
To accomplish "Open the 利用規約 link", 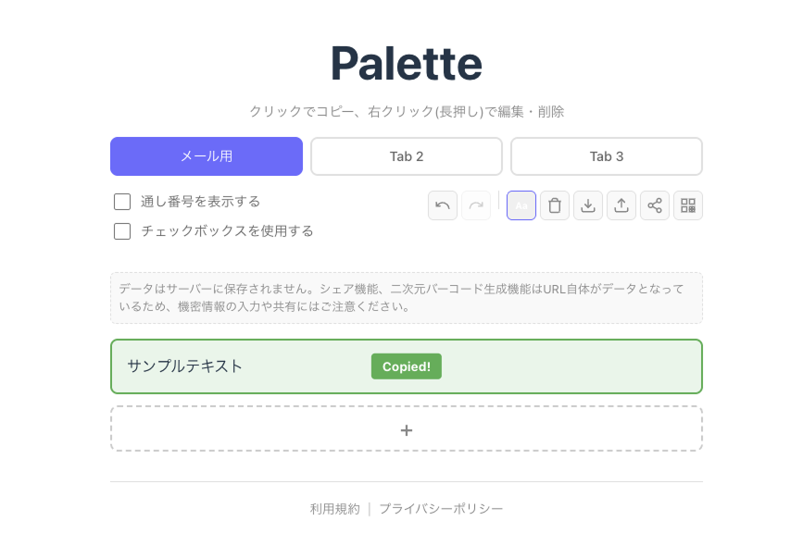I will [x=334, y=508].
